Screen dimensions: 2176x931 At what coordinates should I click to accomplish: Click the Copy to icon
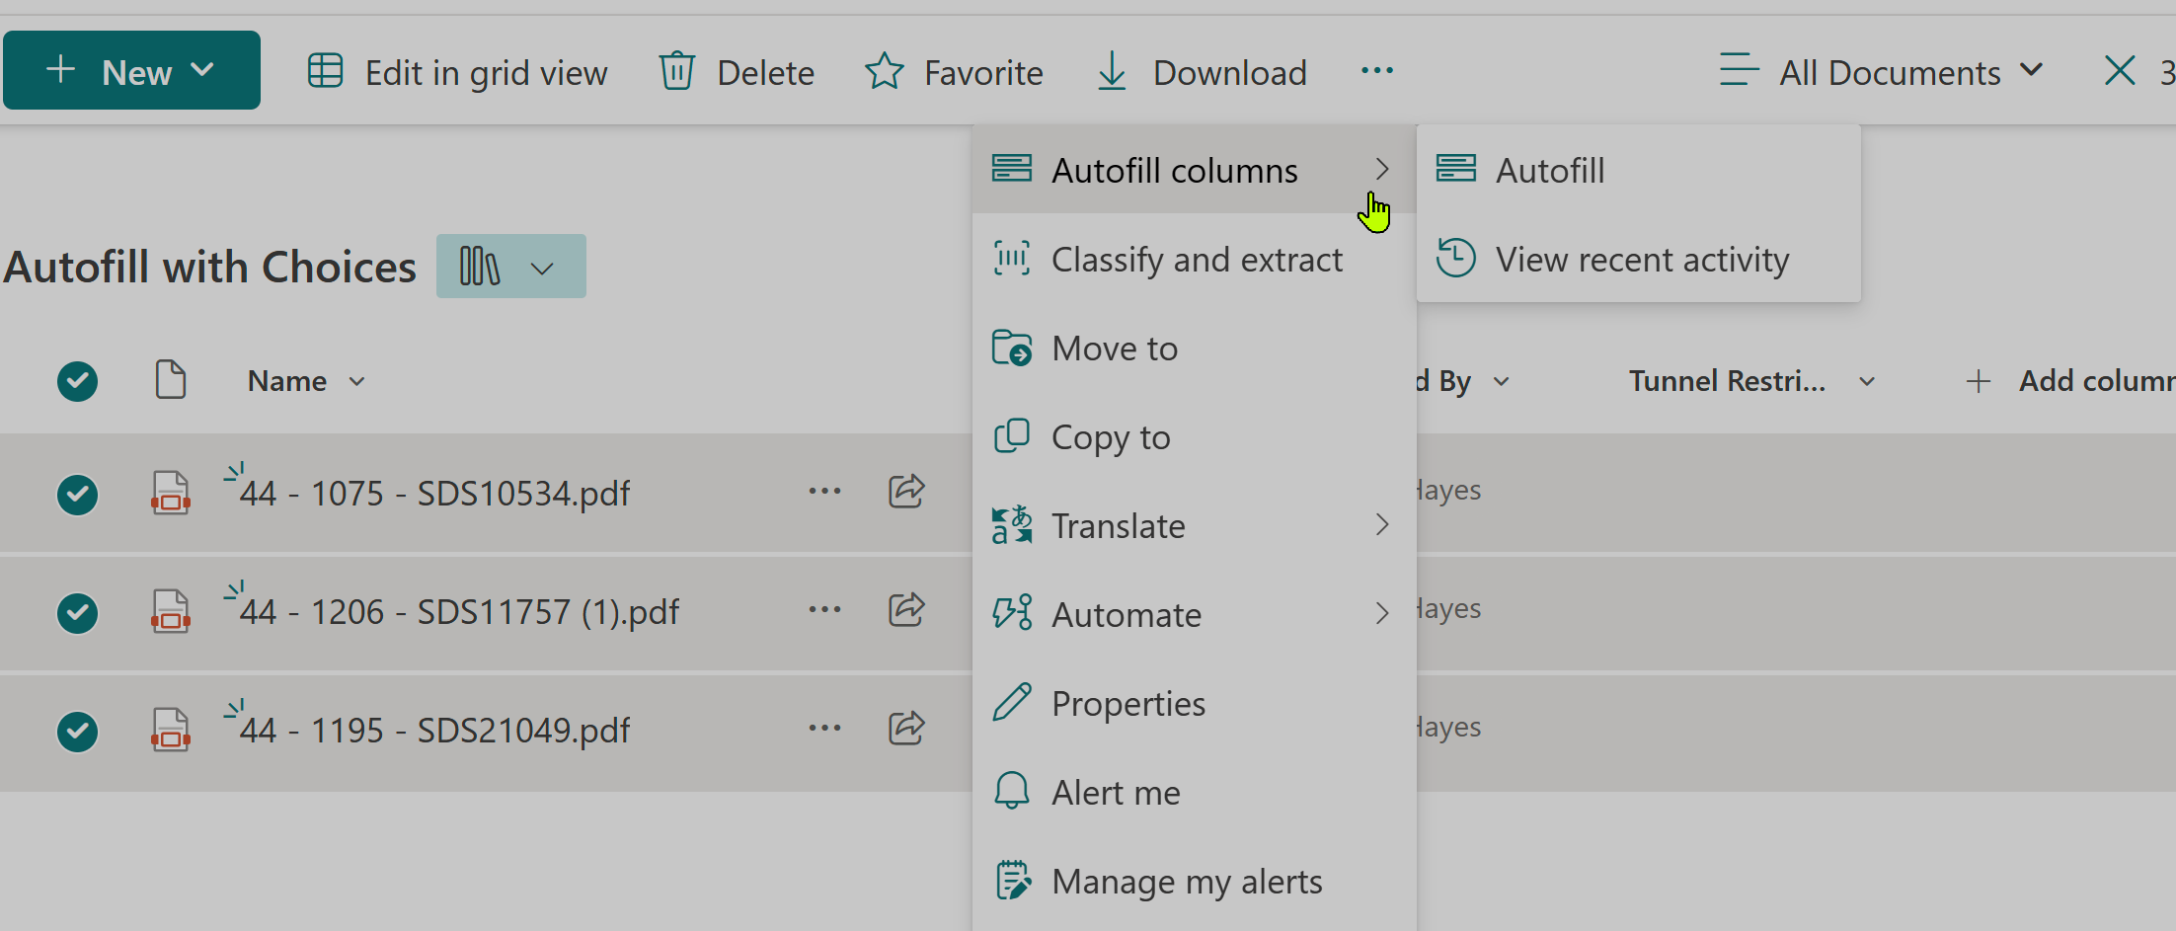point(1012,435)
